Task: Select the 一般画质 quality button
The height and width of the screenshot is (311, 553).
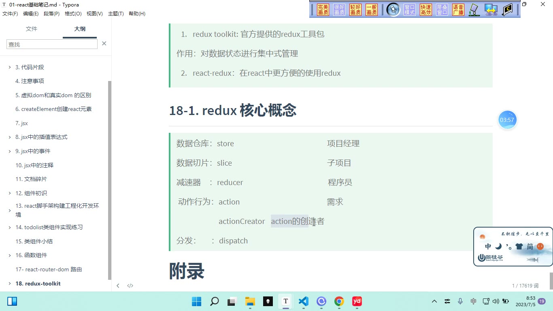Action: 372,10
